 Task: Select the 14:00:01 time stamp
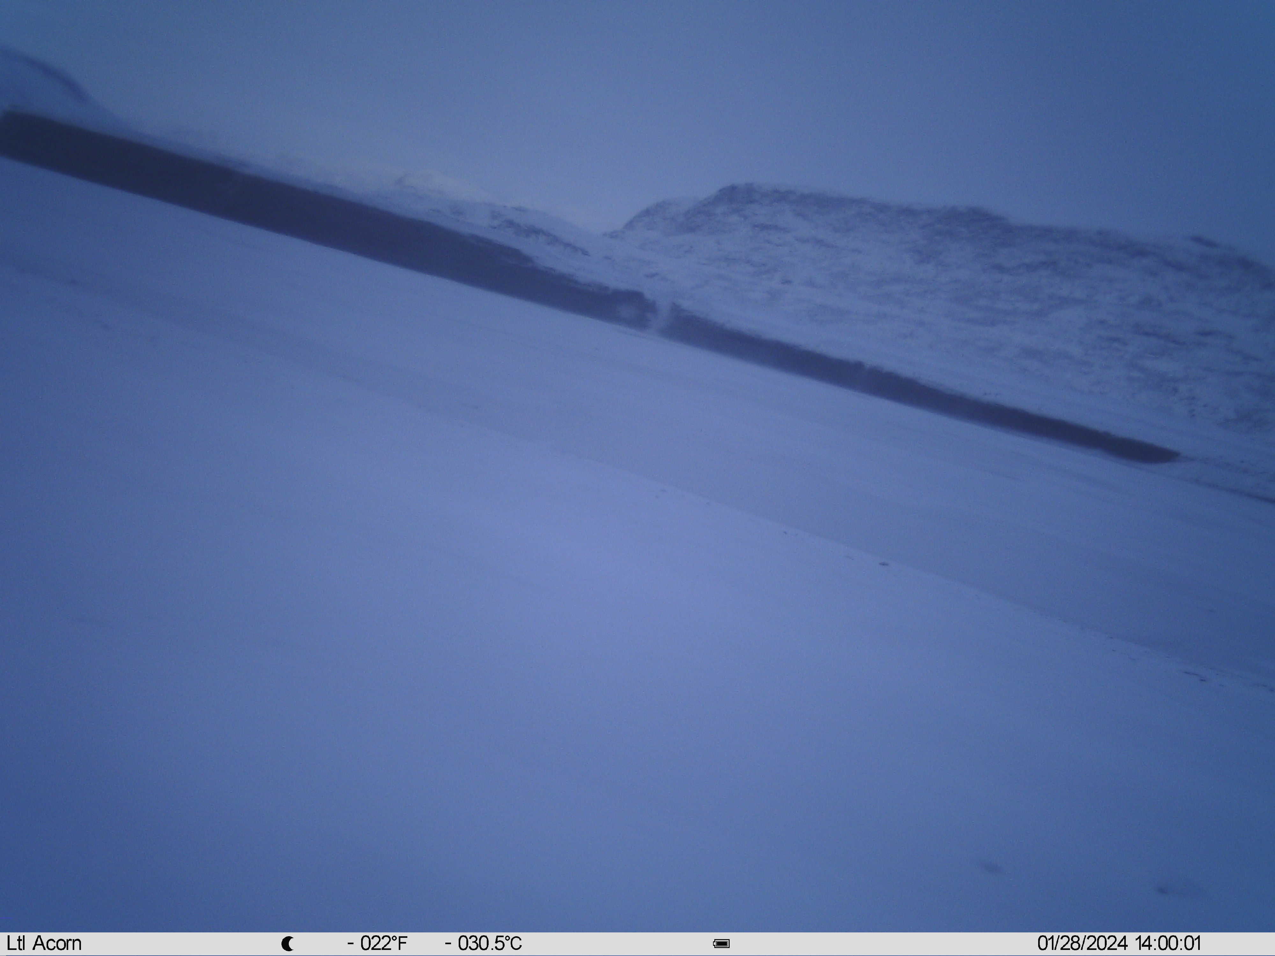coord(1168,943)
